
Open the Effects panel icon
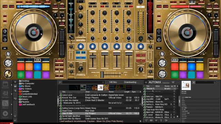(6, 103)
